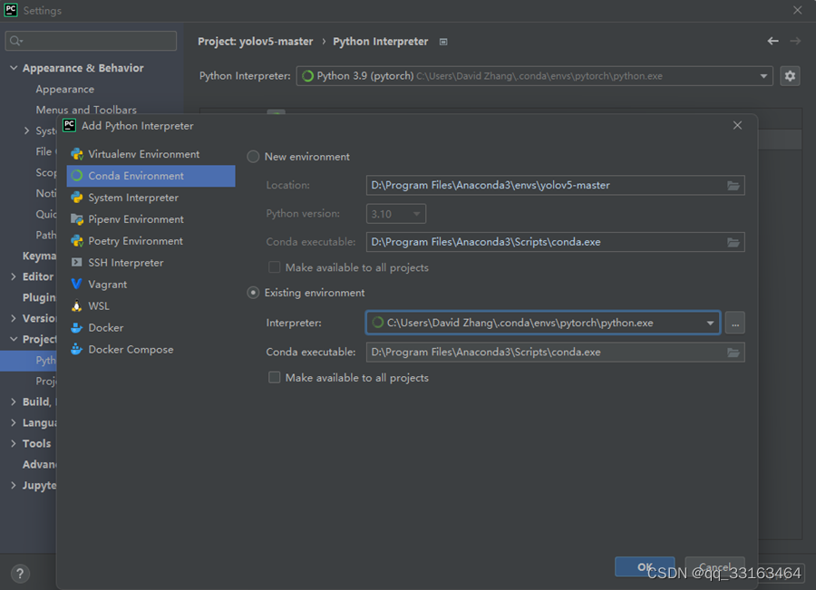Select Docker interpreter option
This screenshot has height=590, width=816.
tap(151, 328)
